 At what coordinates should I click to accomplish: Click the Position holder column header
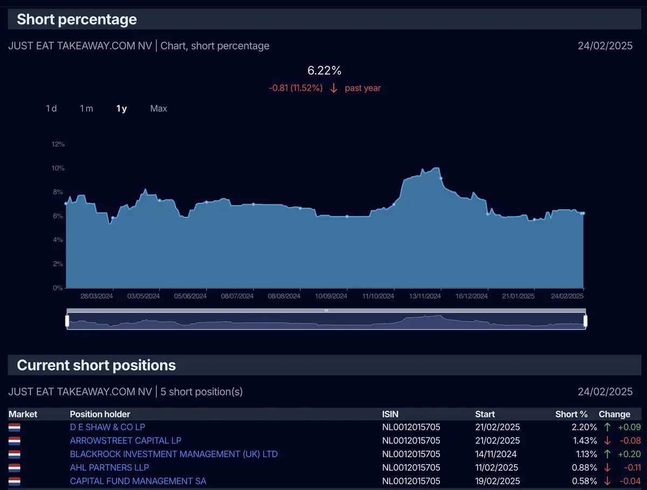point(100,414)
